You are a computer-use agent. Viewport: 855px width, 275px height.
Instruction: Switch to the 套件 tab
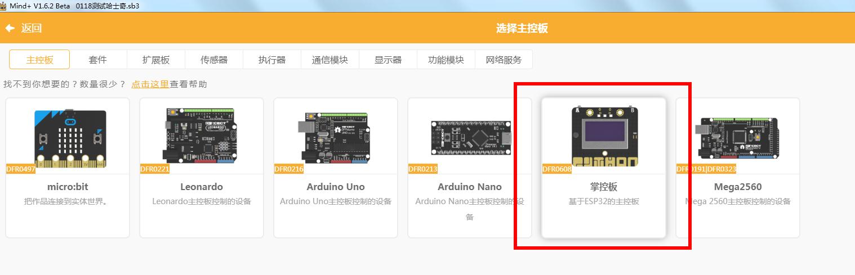[x=97, y=60]
